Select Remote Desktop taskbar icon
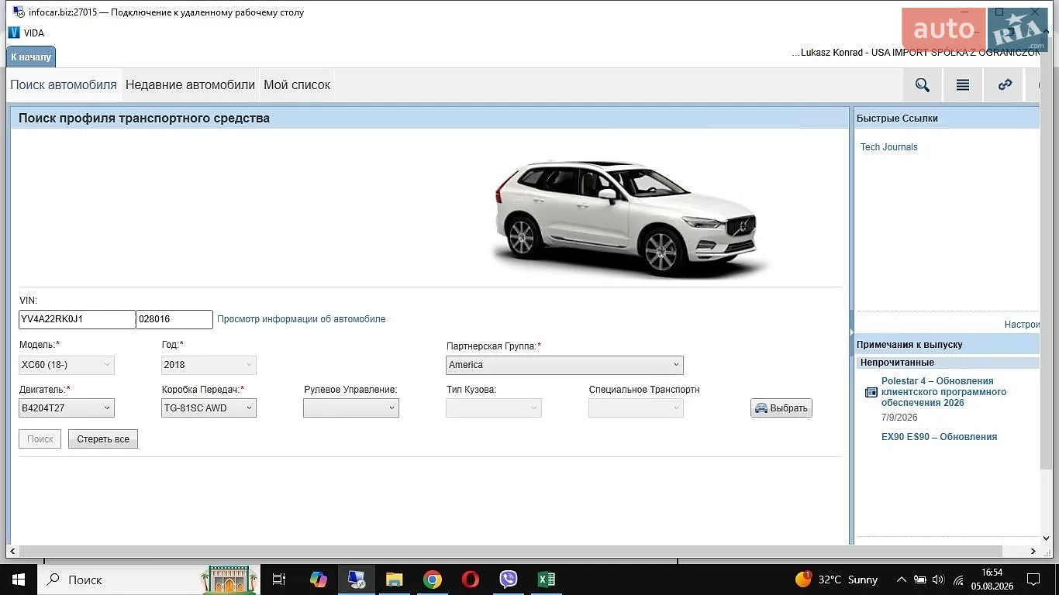1059x595 pixels. 357,580
